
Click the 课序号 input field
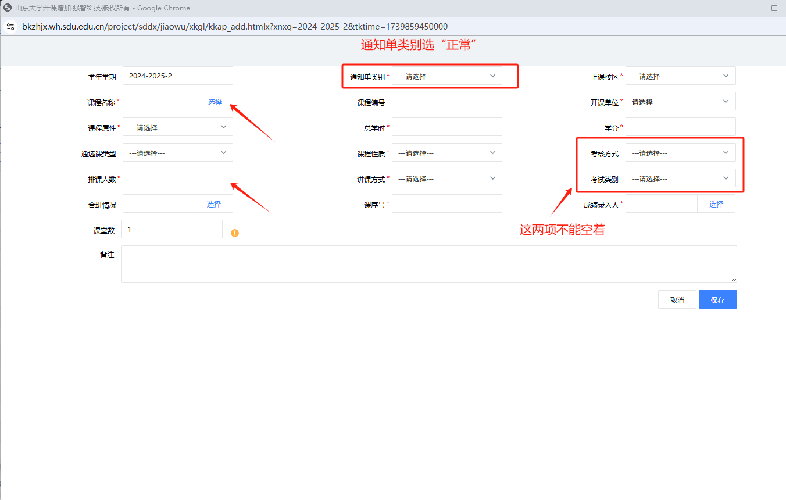click(x=446, y=204)
